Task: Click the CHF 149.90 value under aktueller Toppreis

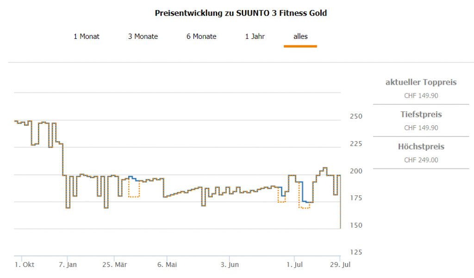Action: click(421, 96)
